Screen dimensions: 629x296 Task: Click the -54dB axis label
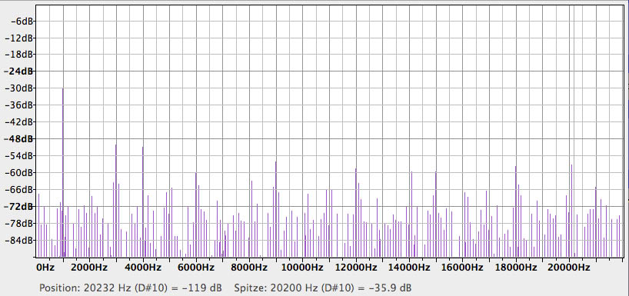[x=18, y=155]
